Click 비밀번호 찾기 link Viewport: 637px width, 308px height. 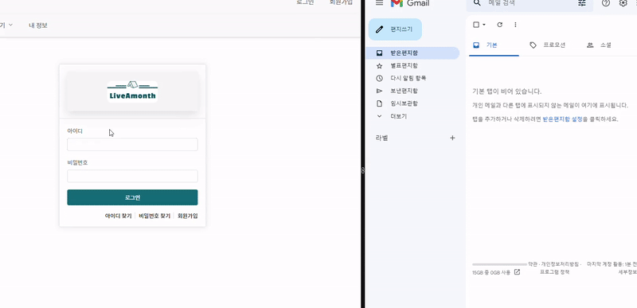(154, 216)
